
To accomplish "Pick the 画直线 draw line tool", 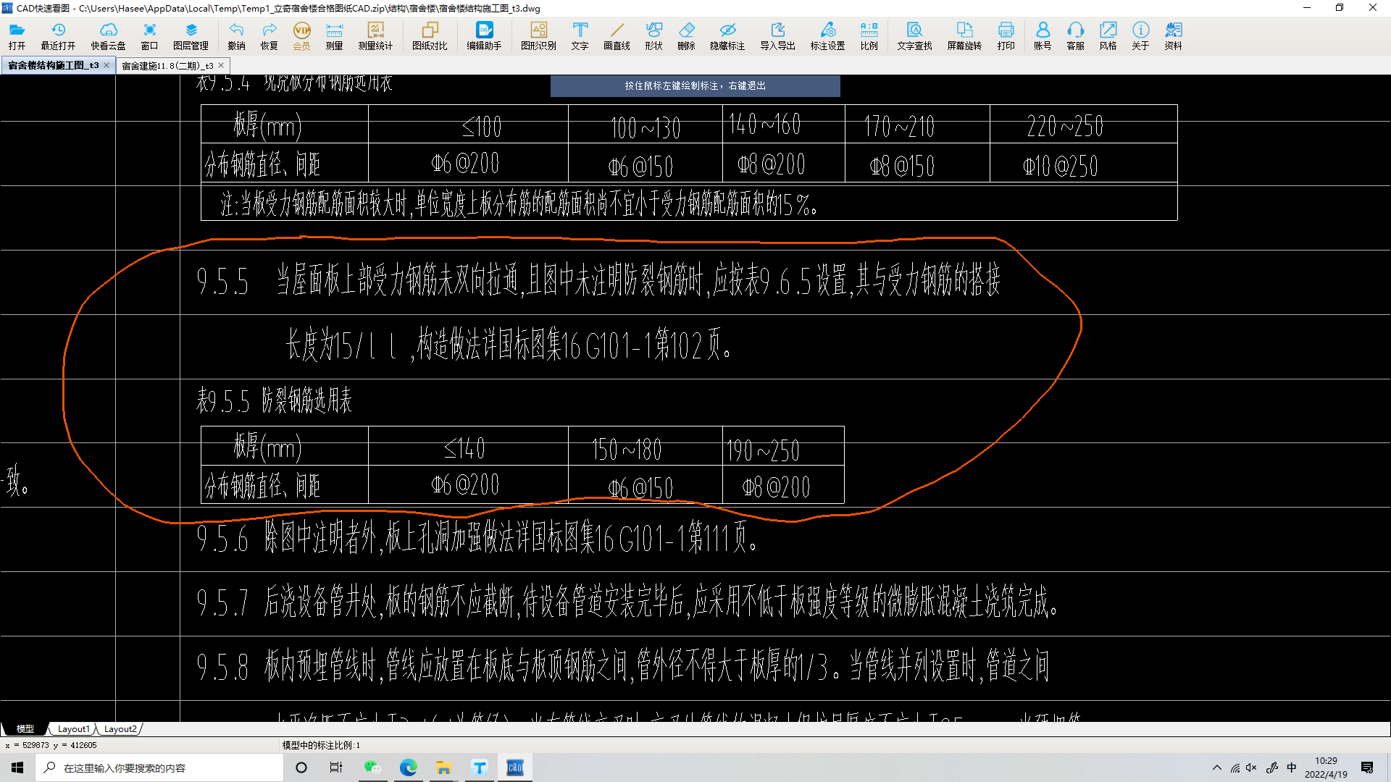I will point(617,35).
